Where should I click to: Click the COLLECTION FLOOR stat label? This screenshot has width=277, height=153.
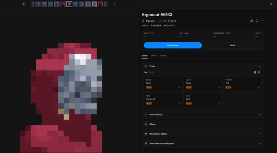click(x=222, y=33)
